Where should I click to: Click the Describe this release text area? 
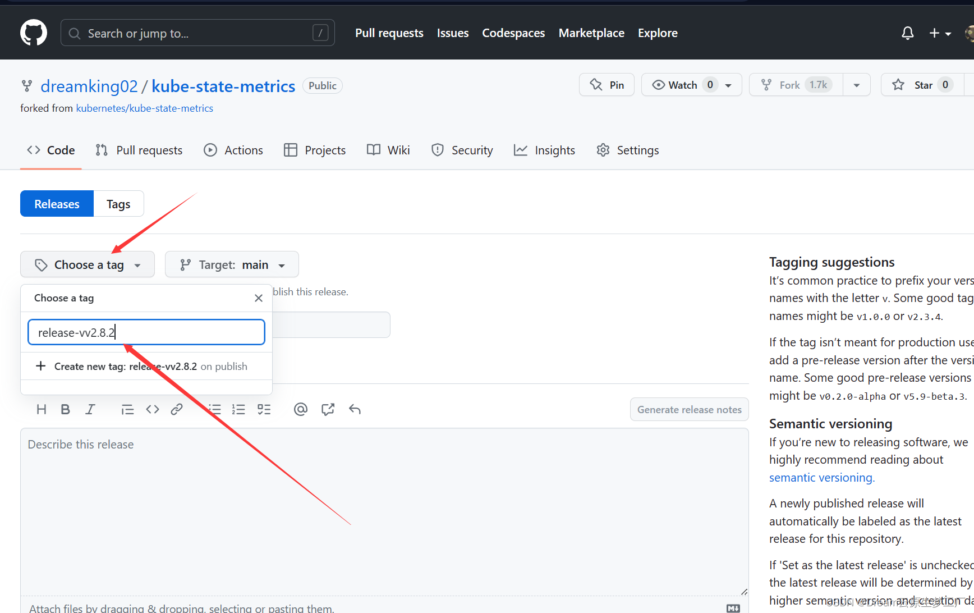point(384,512)
